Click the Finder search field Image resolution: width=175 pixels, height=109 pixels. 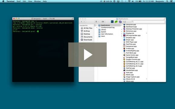click(148, 22)
